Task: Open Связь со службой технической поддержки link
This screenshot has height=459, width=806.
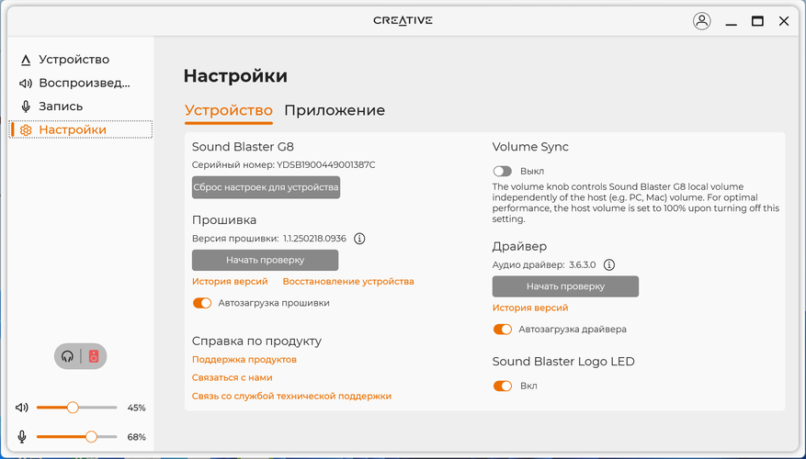Action: (291, 396)
